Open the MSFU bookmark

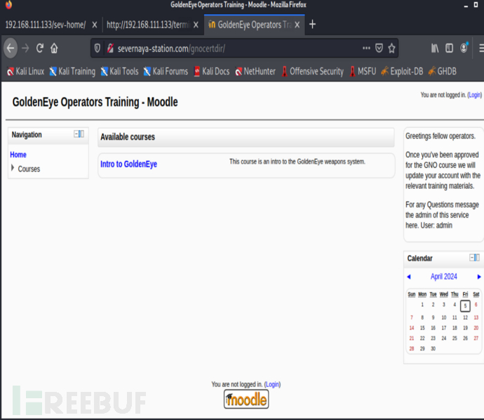[x=363, y=72]
